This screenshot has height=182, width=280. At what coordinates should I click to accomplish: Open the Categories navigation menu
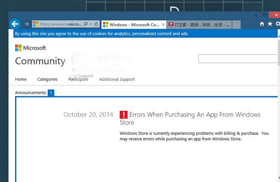(x=47, y=79)
